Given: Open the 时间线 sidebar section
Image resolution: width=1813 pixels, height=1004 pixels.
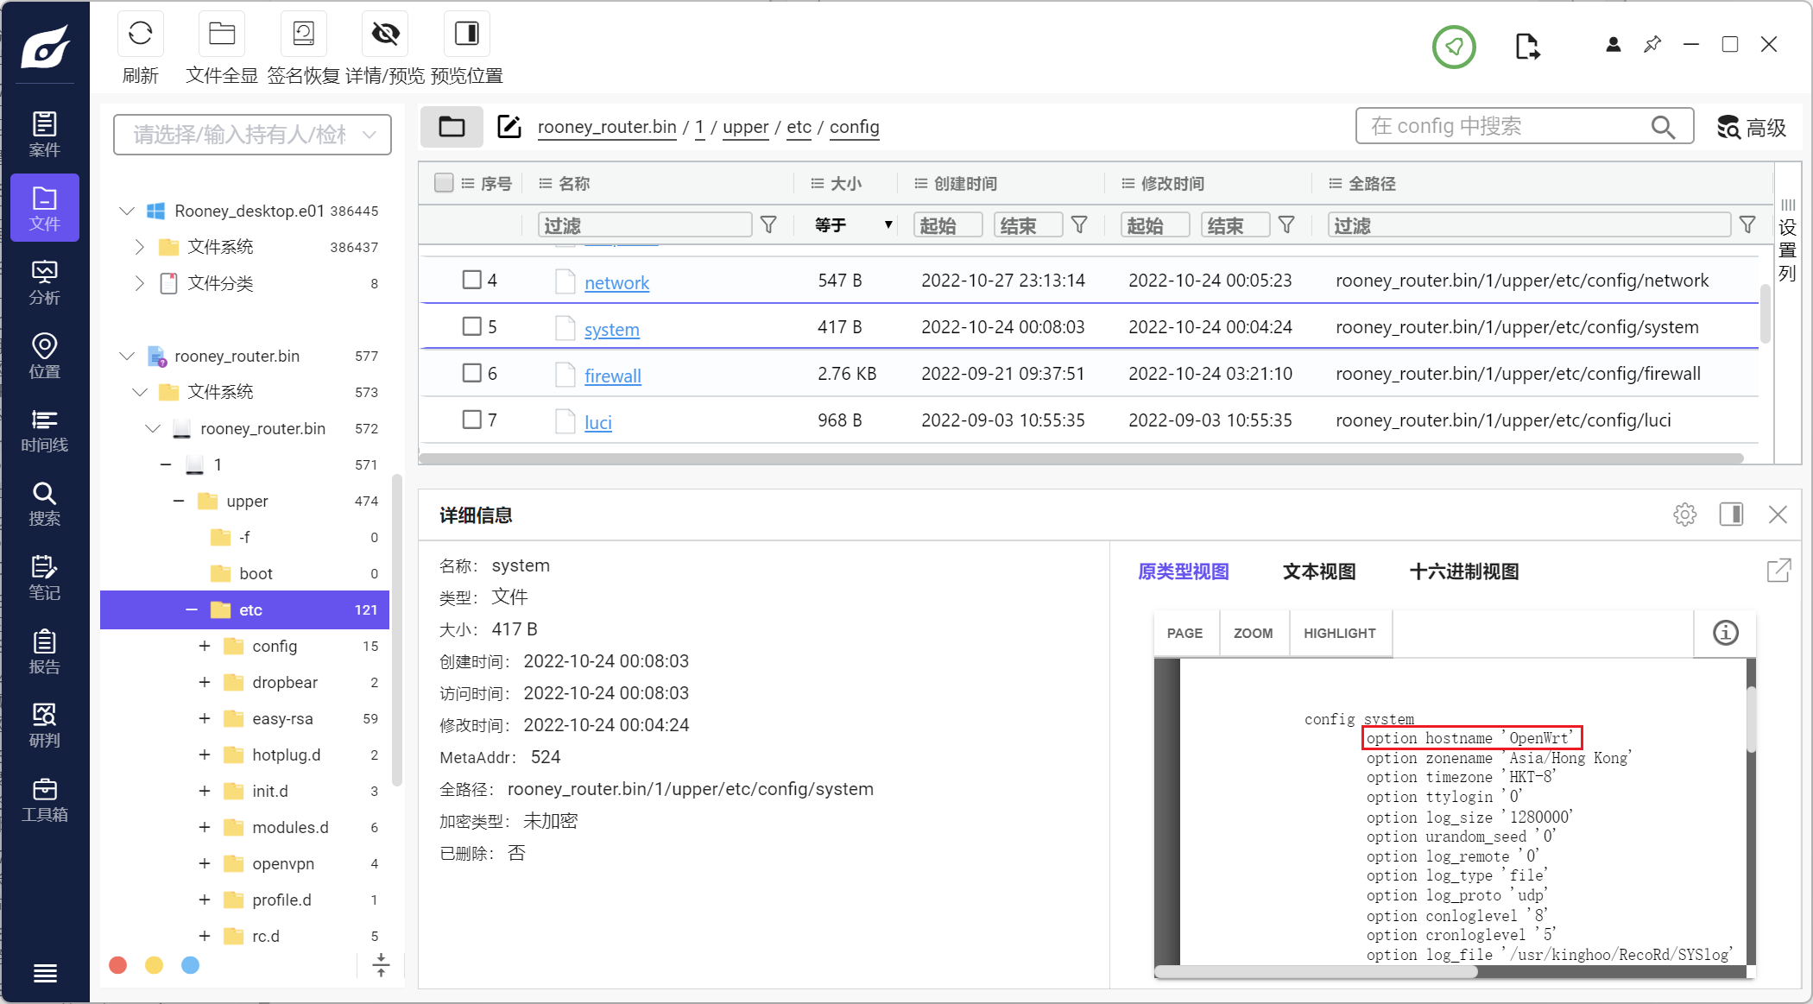Looking at the screenshot, I should (x=45, y=430).
